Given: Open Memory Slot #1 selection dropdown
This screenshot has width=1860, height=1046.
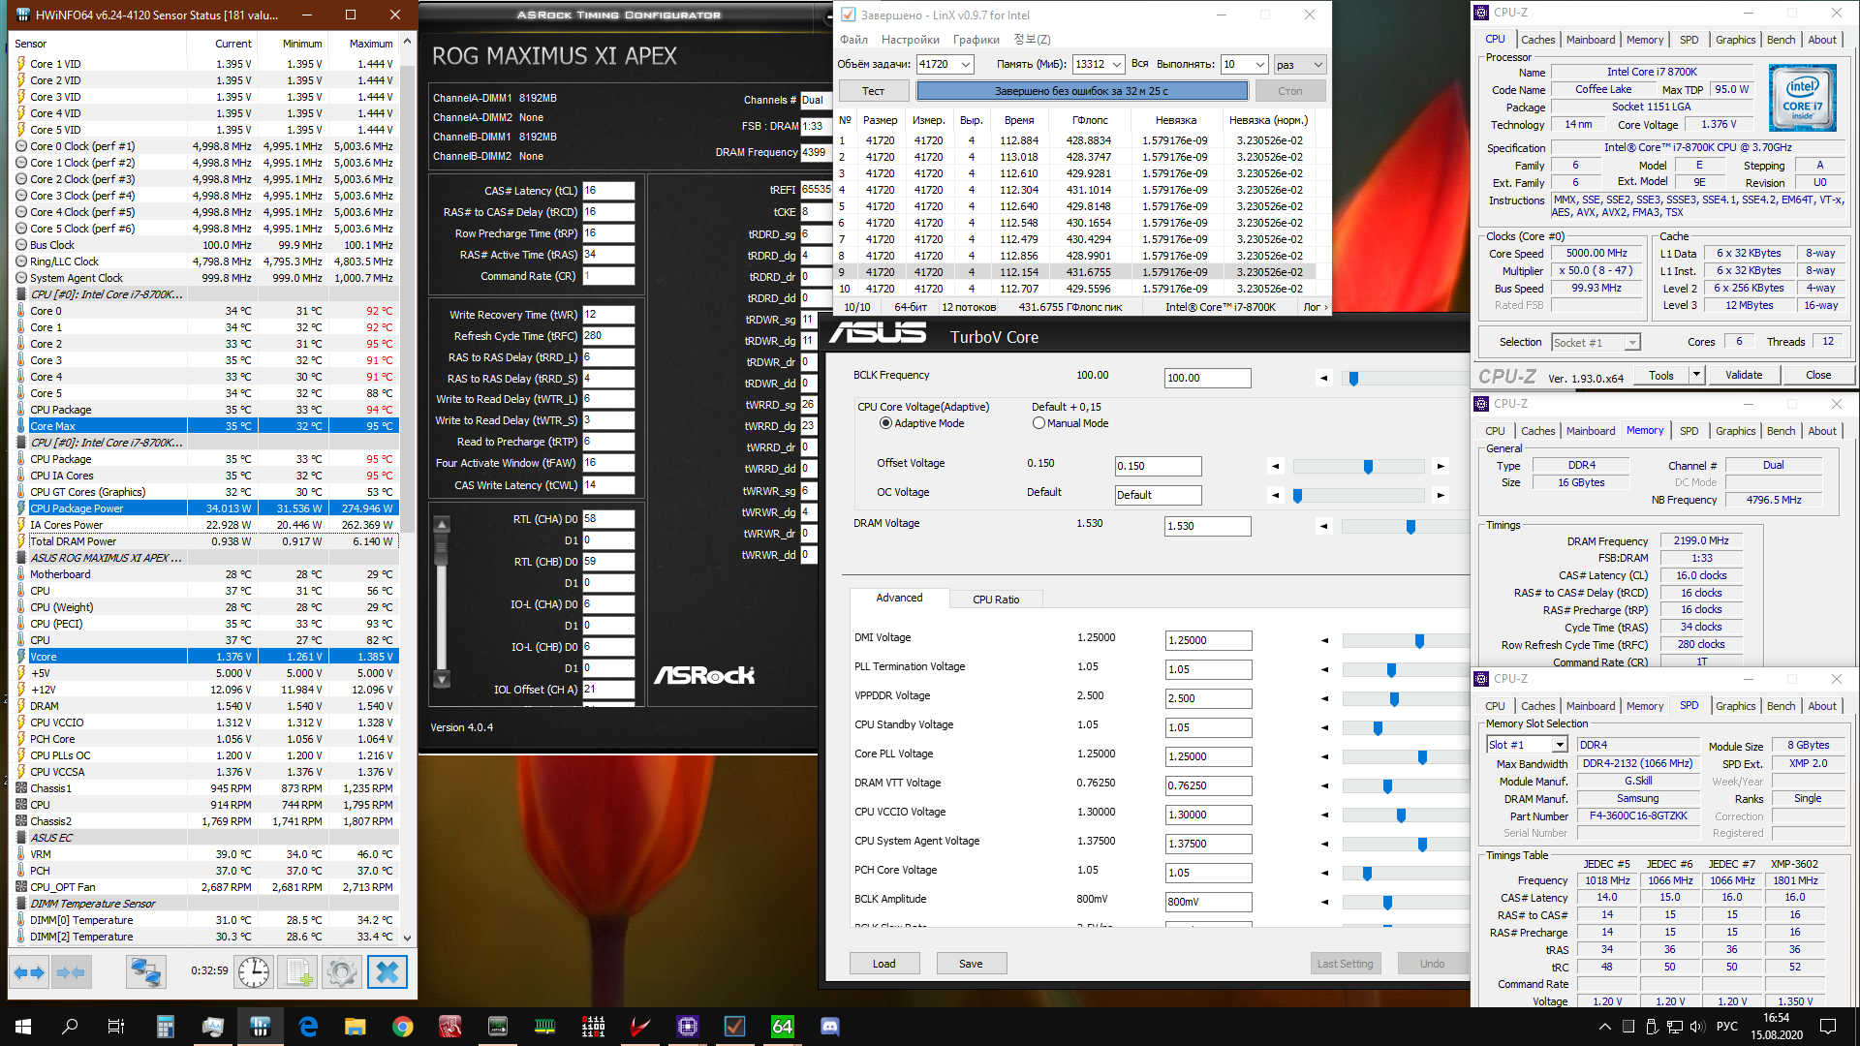Looking at the screenshot, I should [1559, 745].
